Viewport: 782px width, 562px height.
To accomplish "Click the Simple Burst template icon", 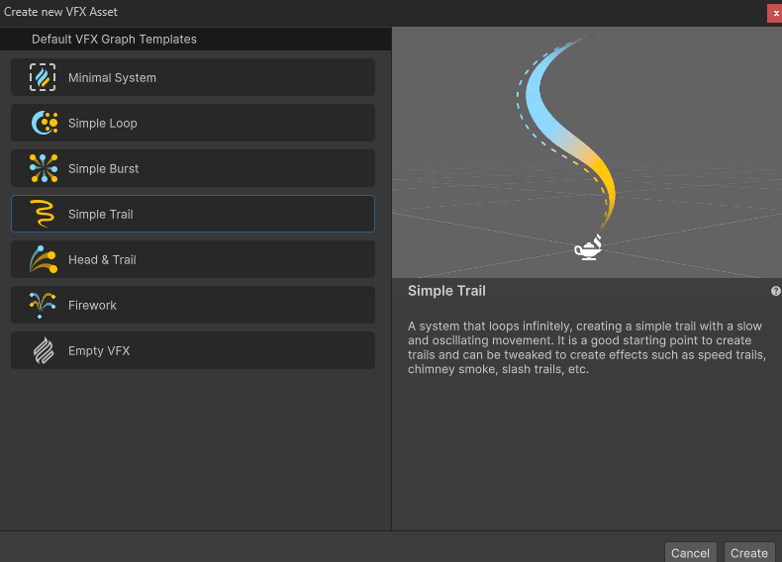I will 44,168.
